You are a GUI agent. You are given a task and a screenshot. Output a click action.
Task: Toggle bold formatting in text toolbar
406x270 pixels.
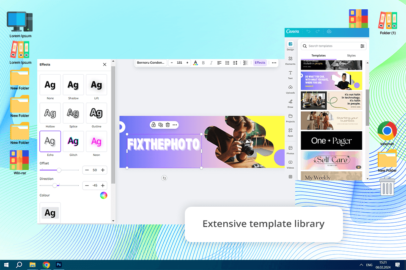coord(203,62)
